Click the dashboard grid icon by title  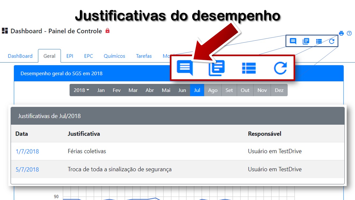pyautogui.click(x=5, y=31)
